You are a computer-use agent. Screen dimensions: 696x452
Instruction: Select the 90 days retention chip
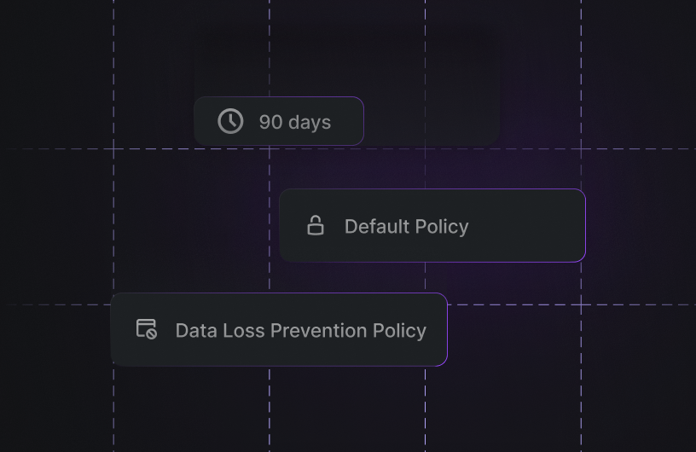[279, 121]
